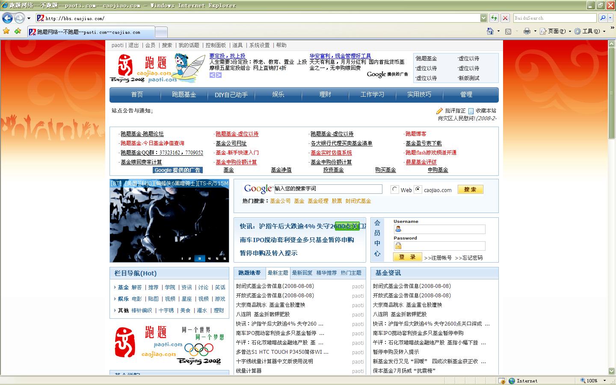Viewport: 616px width, 385px height.
Task: Open the 娱乐 navigation menu item
Action: coord(278,95)
